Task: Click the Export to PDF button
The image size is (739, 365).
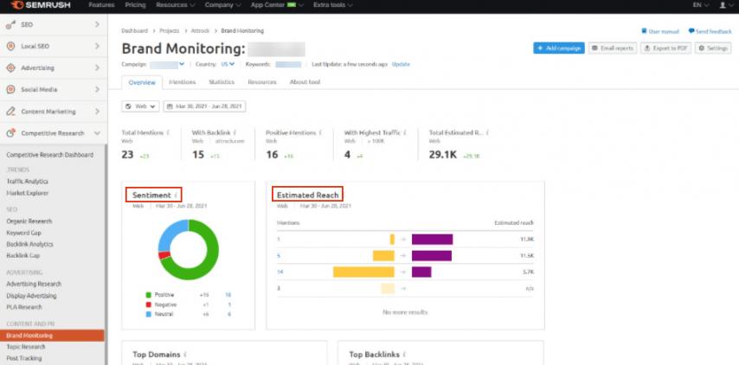Action: (x=665, y=48)
